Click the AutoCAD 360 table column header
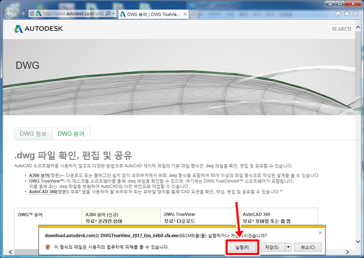Screen dimensions: 364x258 click(x=256, y=214)
